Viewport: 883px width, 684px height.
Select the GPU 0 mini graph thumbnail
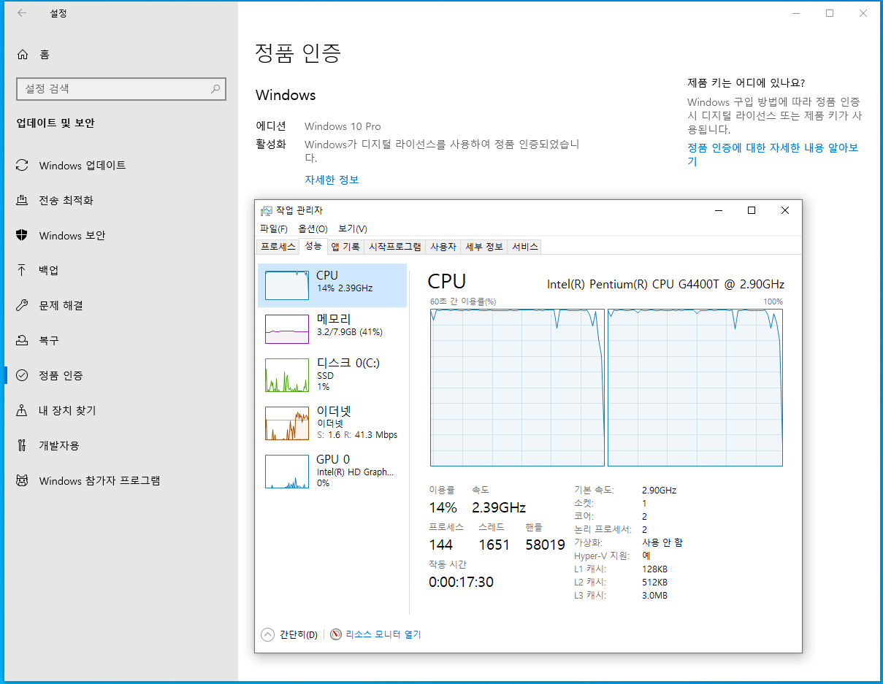[287, 472]
